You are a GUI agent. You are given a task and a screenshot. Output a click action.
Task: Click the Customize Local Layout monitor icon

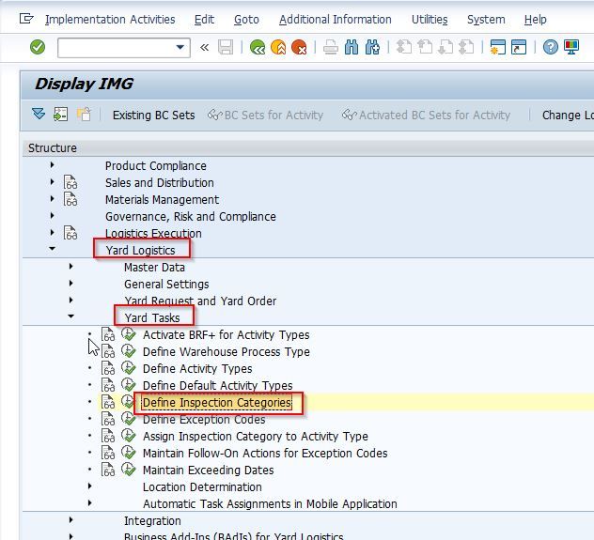(x=571, y=47)
